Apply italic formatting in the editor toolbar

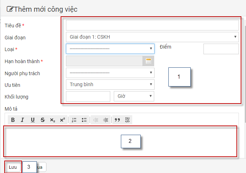click(23, 120)
